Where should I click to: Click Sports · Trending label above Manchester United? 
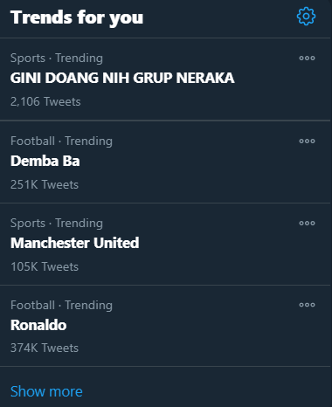pos(57,224)
